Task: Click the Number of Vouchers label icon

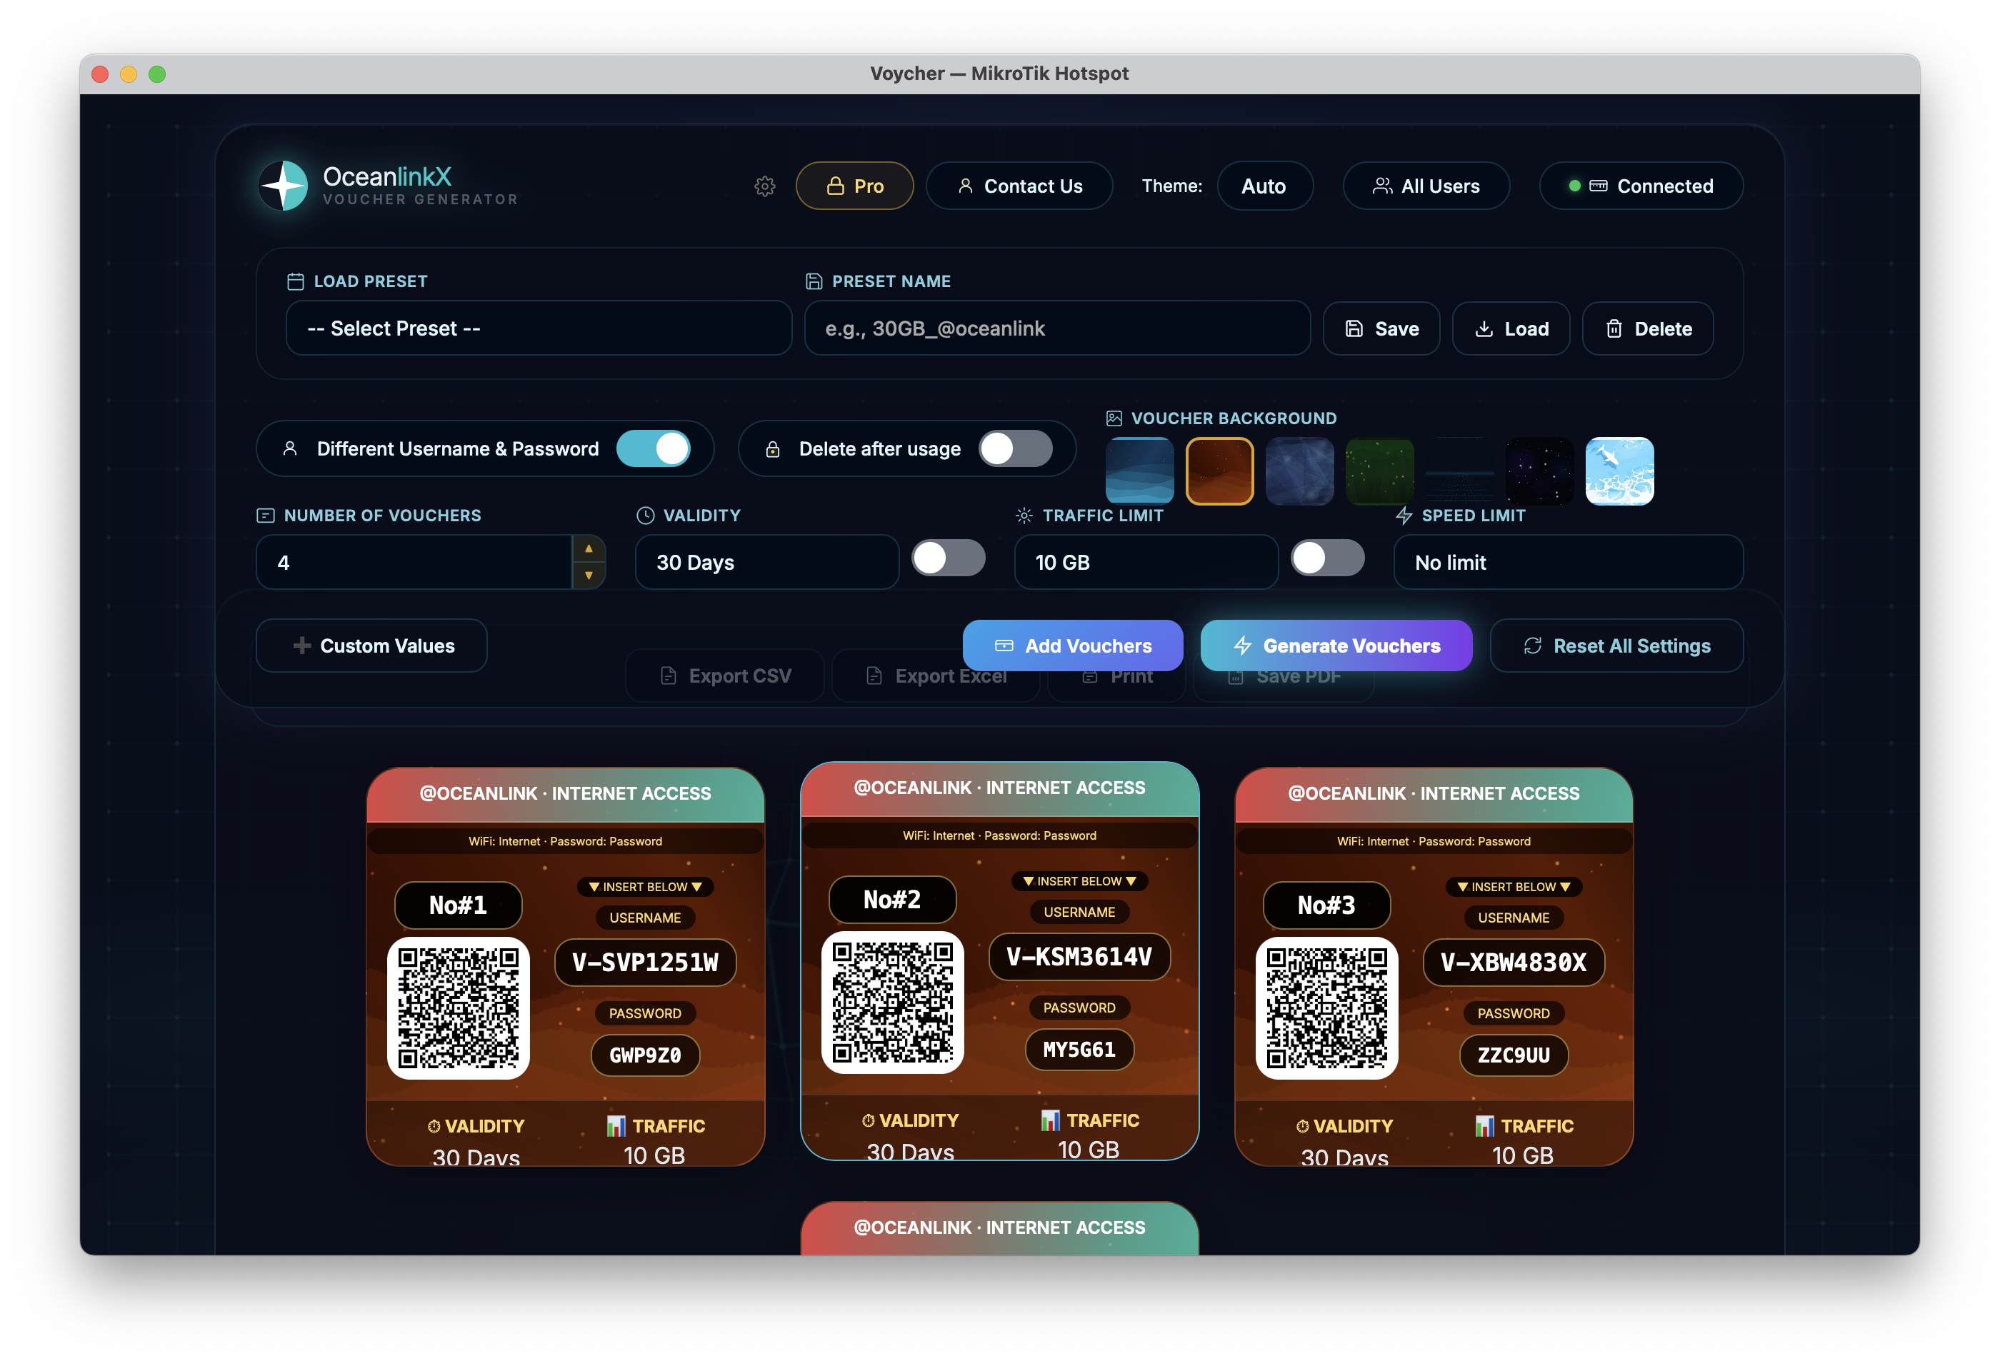Action: pyautogui.click(x=266, y=516)
